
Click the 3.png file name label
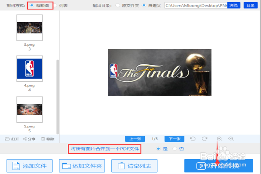click(x=29, y=44)
